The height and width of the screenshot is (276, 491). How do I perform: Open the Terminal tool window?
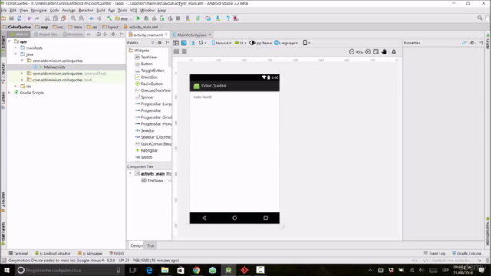click(x=18, y=254)
